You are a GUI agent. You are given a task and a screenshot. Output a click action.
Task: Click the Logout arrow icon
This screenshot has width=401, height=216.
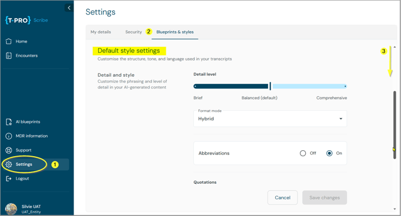pyautogui.click(x=9, y=178)
